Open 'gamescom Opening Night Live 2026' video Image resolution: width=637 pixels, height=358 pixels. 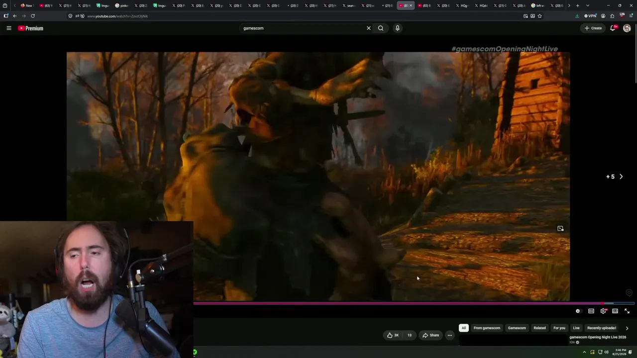pyautogui.click(x=598, y=337)
